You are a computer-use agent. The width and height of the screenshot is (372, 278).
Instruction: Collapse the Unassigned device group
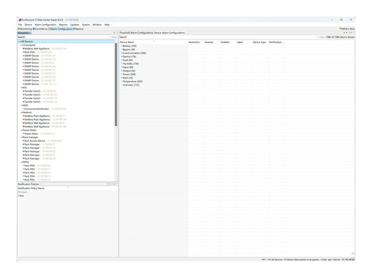20,45
